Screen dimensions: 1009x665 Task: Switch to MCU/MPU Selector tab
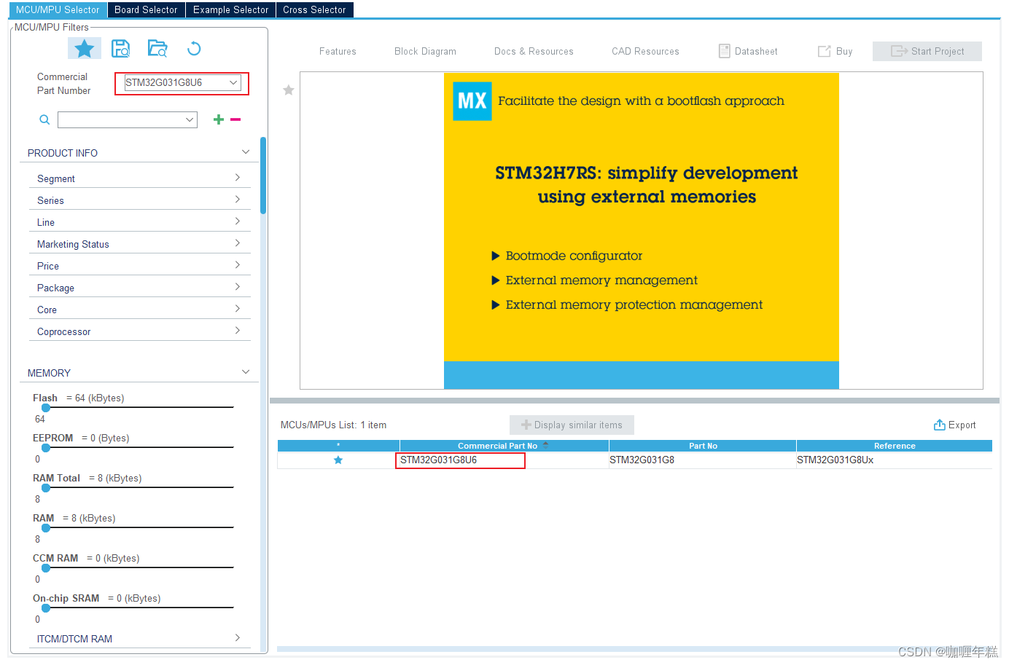[58, 9]
